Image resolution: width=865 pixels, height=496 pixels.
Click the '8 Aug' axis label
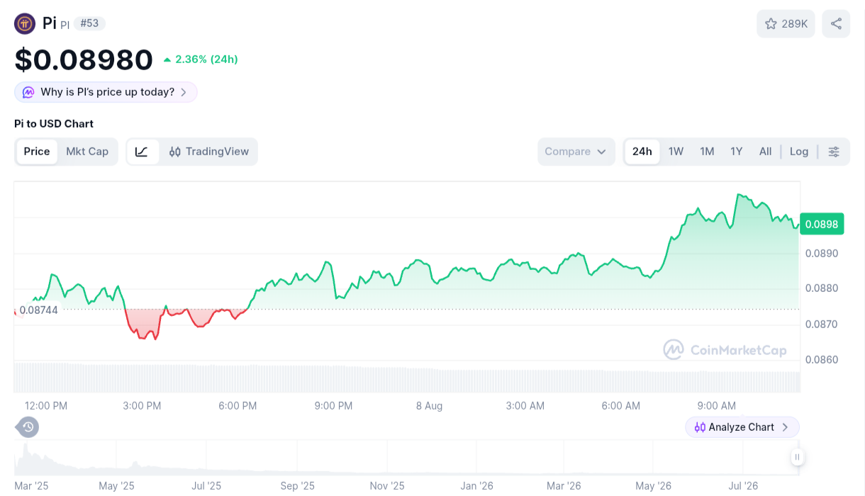point(429,406)
